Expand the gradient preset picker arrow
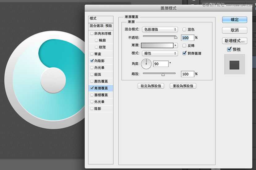Screen dimensions: 256x170 [176, 45]
